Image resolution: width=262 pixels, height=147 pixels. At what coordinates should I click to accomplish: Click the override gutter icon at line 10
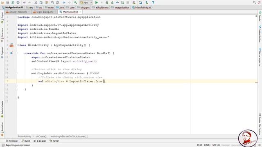pos(11,53)
